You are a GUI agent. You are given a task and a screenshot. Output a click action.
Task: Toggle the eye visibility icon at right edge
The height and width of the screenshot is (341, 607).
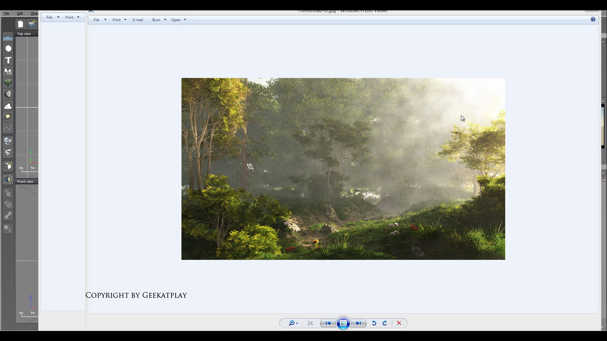point(604,179)
